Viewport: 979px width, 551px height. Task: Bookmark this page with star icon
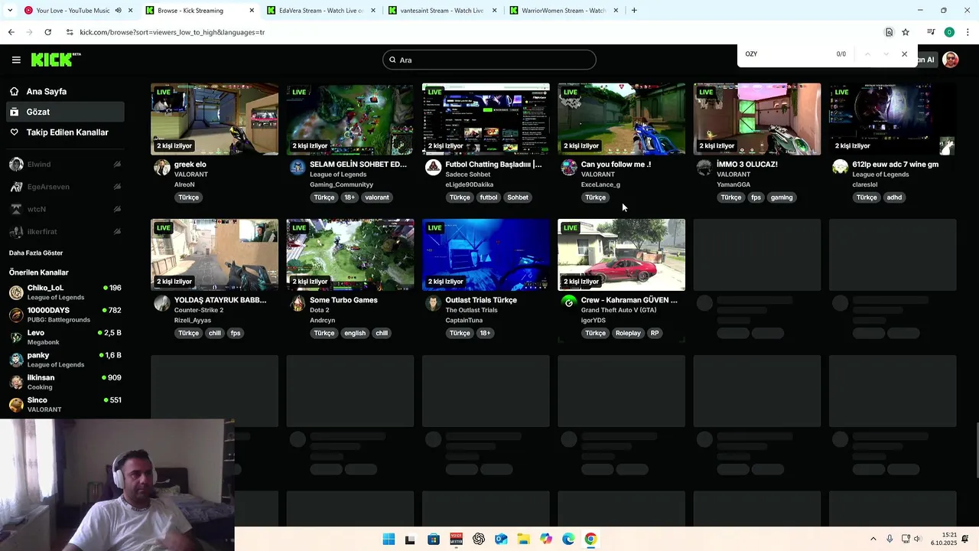coord(906,32)
